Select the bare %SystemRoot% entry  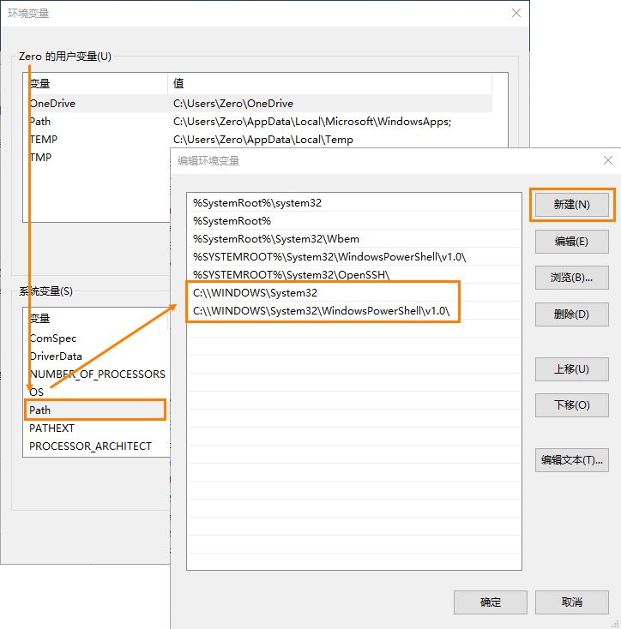click(x=354, y=221)
